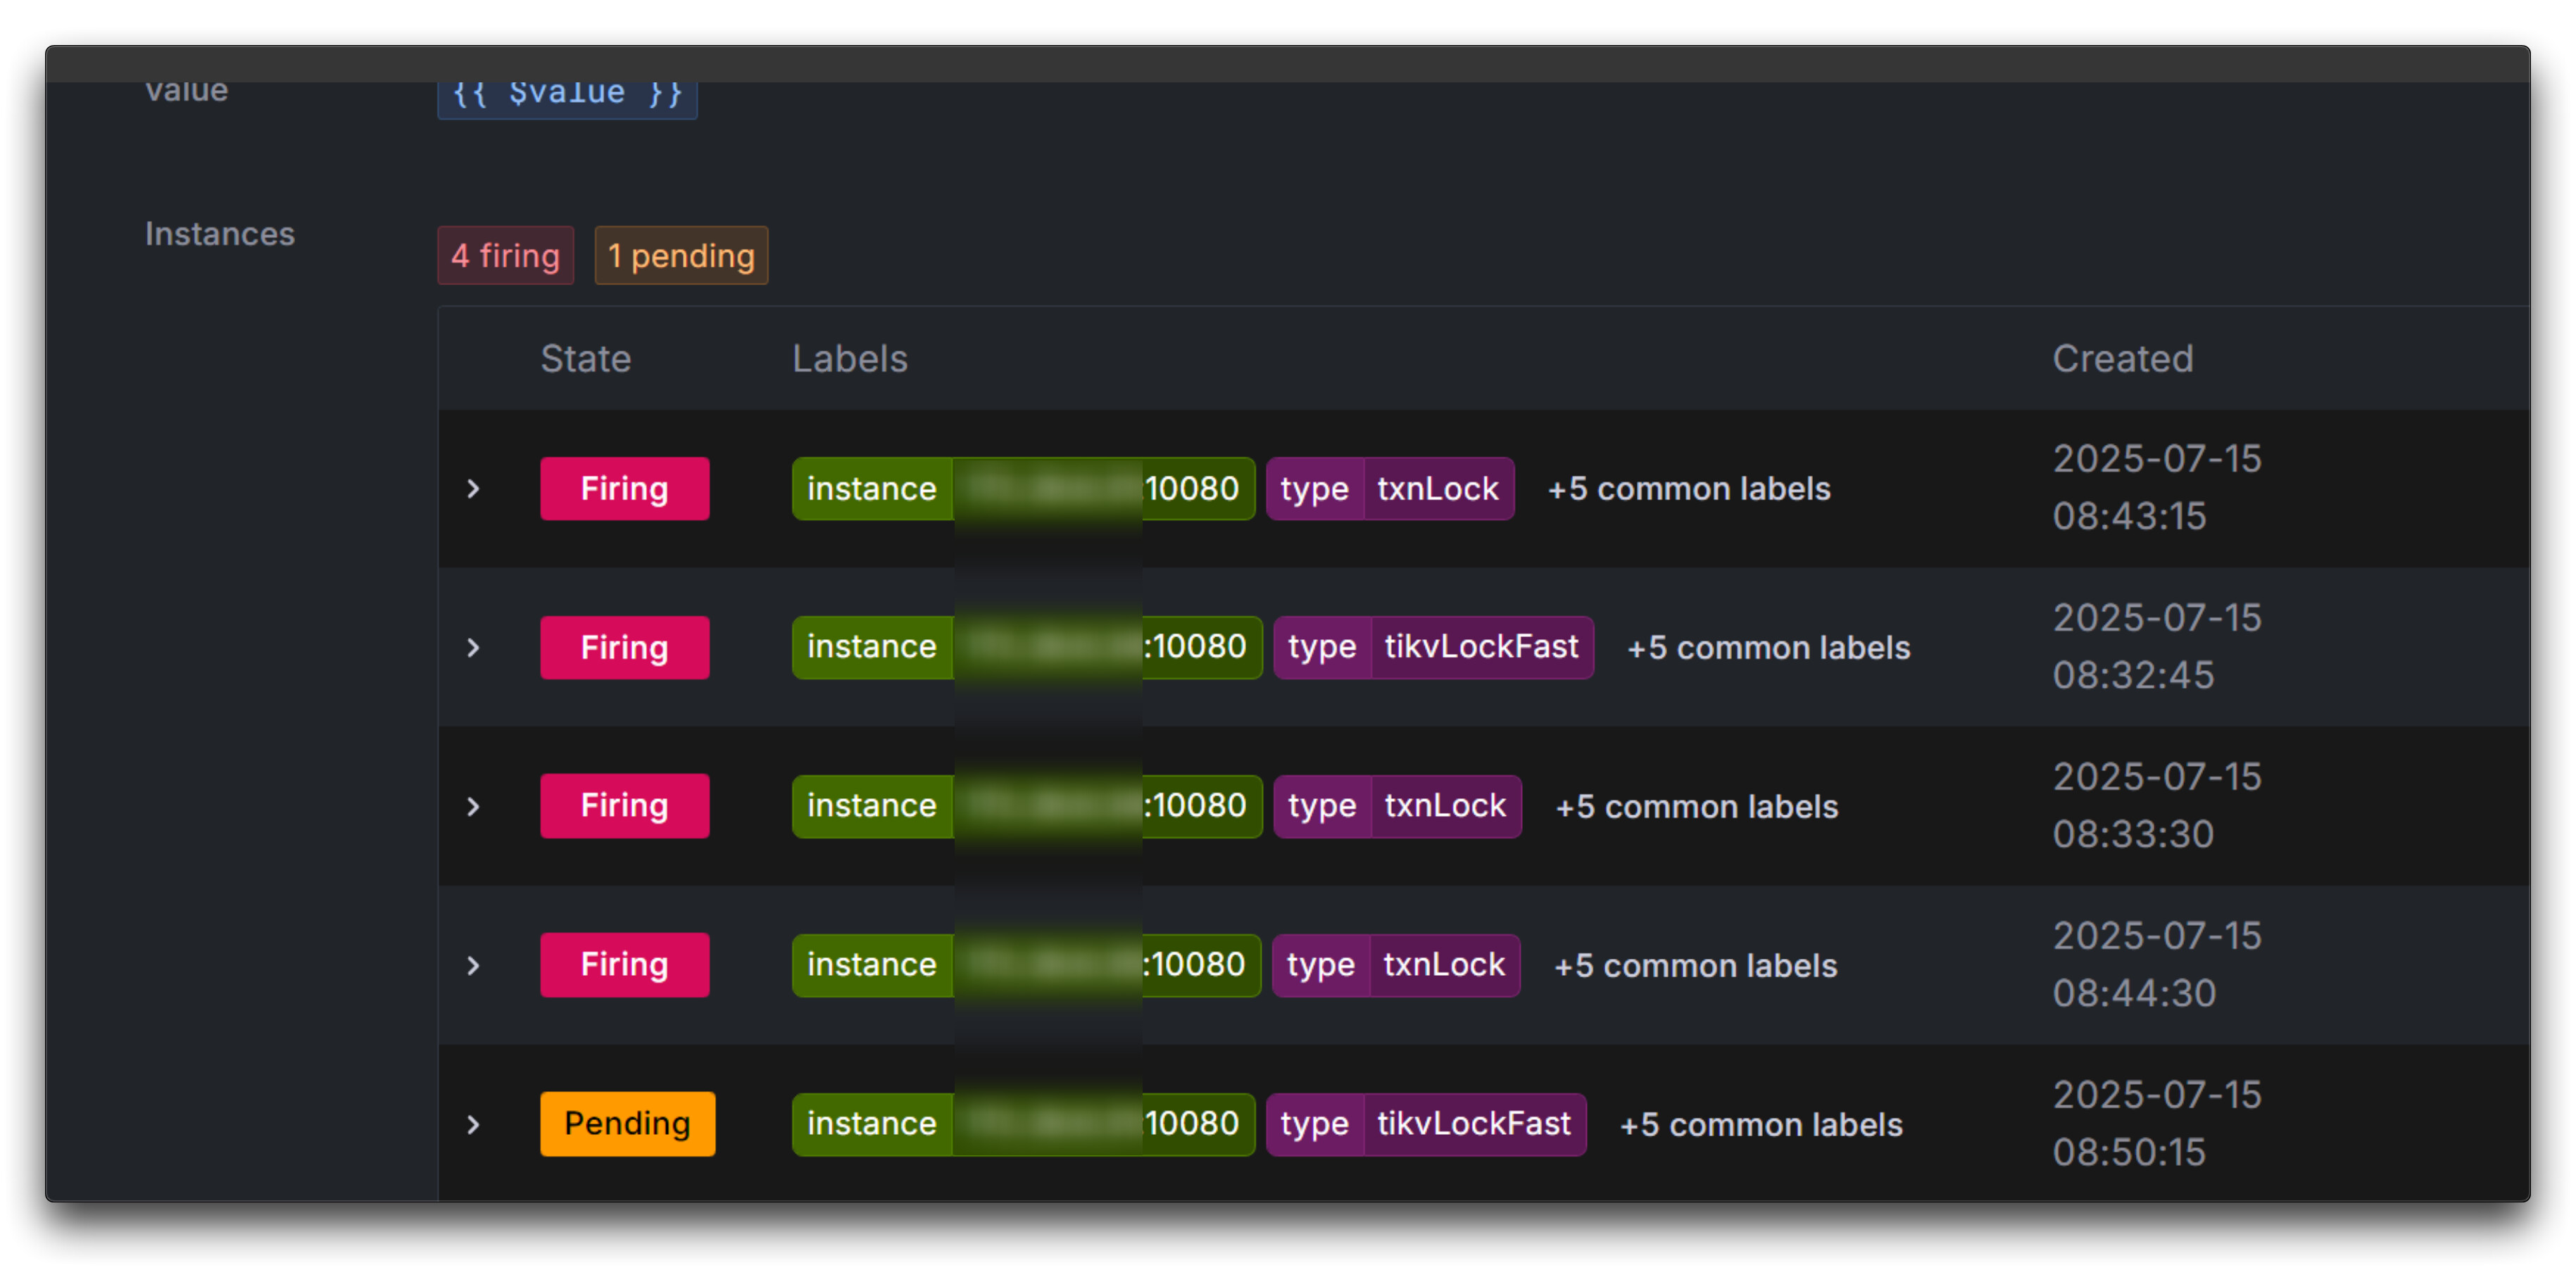Click the orange Pending state badge
The height and width of the screenshot is (1270, 2576).
[627, 1124]
